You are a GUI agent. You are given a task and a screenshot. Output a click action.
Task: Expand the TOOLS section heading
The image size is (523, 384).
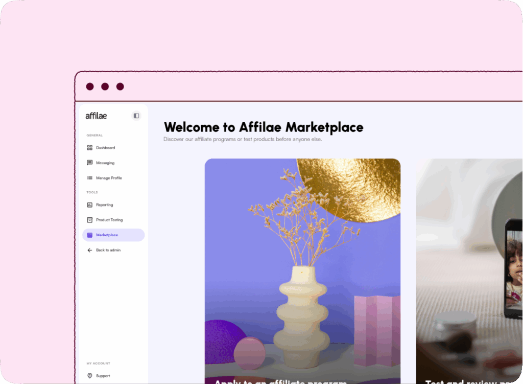[x=92, y=192]
